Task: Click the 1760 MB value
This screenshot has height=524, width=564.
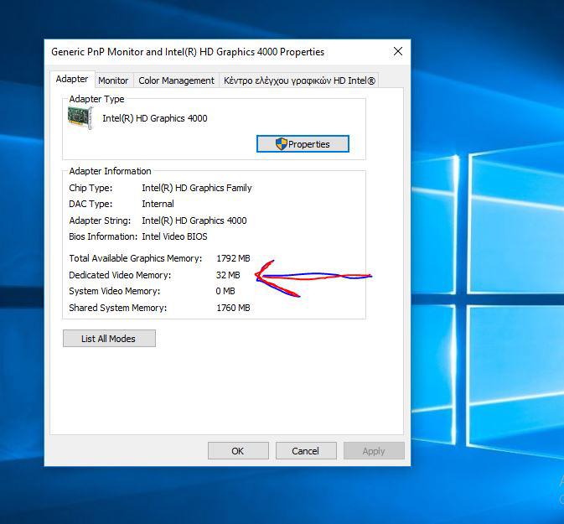Action: coord(233,308)
